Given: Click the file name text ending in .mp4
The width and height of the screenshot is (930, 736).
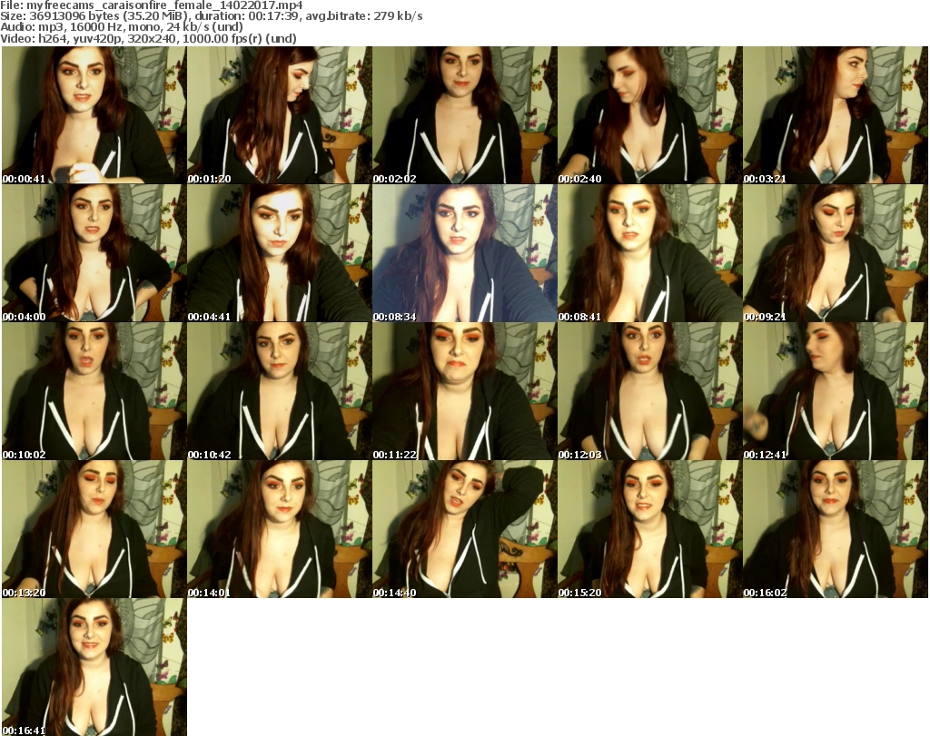Looking at the screenshot, I should (x=164, y=5).
